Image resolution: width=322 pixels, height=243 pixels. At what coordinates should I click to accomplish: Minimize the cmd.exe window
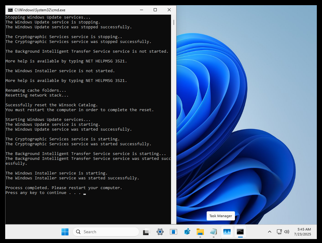pyautogui.click(x=142, y=10)
